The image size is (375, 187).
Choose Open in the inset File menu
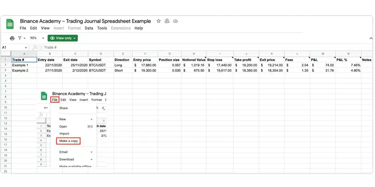pos(63,127)
